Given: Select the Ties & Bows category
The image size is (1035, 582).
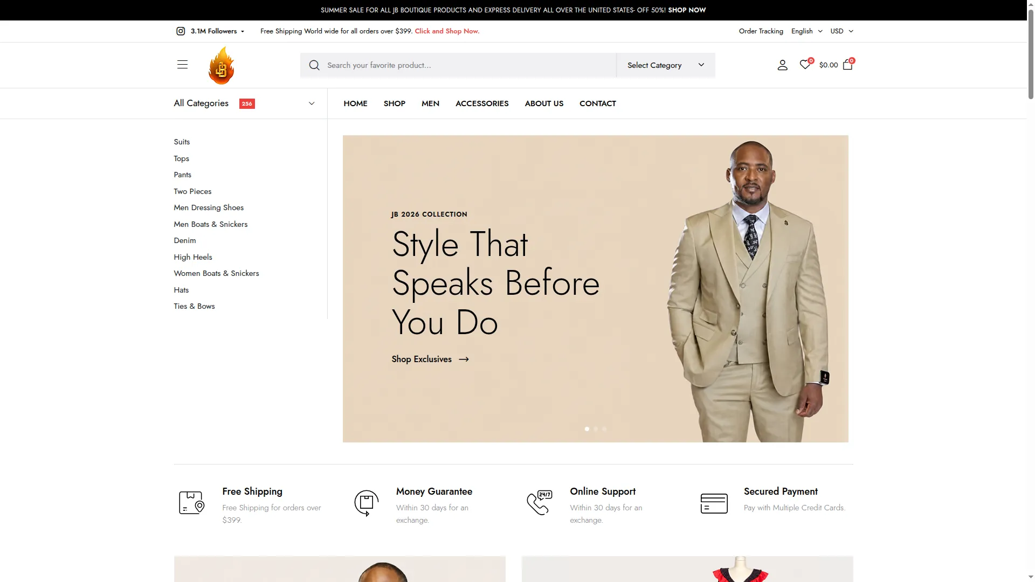Looking at the screenshot, I should [194, 306].
